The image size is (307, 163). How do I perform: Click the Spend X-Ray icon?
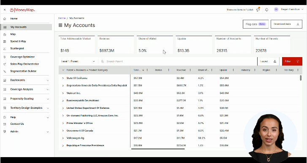[5, 42]
